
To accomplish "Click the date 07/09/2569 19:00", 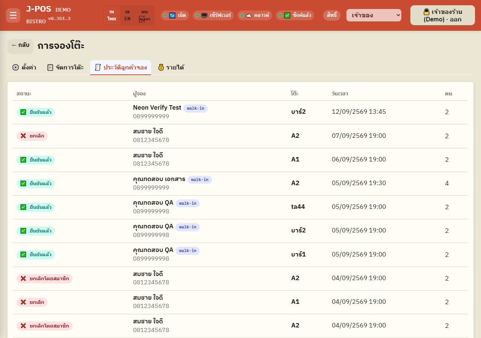I will coord(359,136).
